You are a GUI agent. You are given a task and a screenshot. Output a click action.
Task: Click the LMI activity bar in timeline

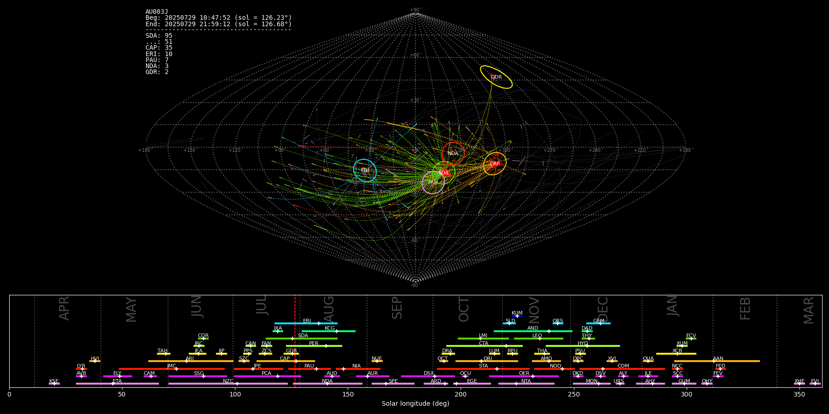pos(483,339)
